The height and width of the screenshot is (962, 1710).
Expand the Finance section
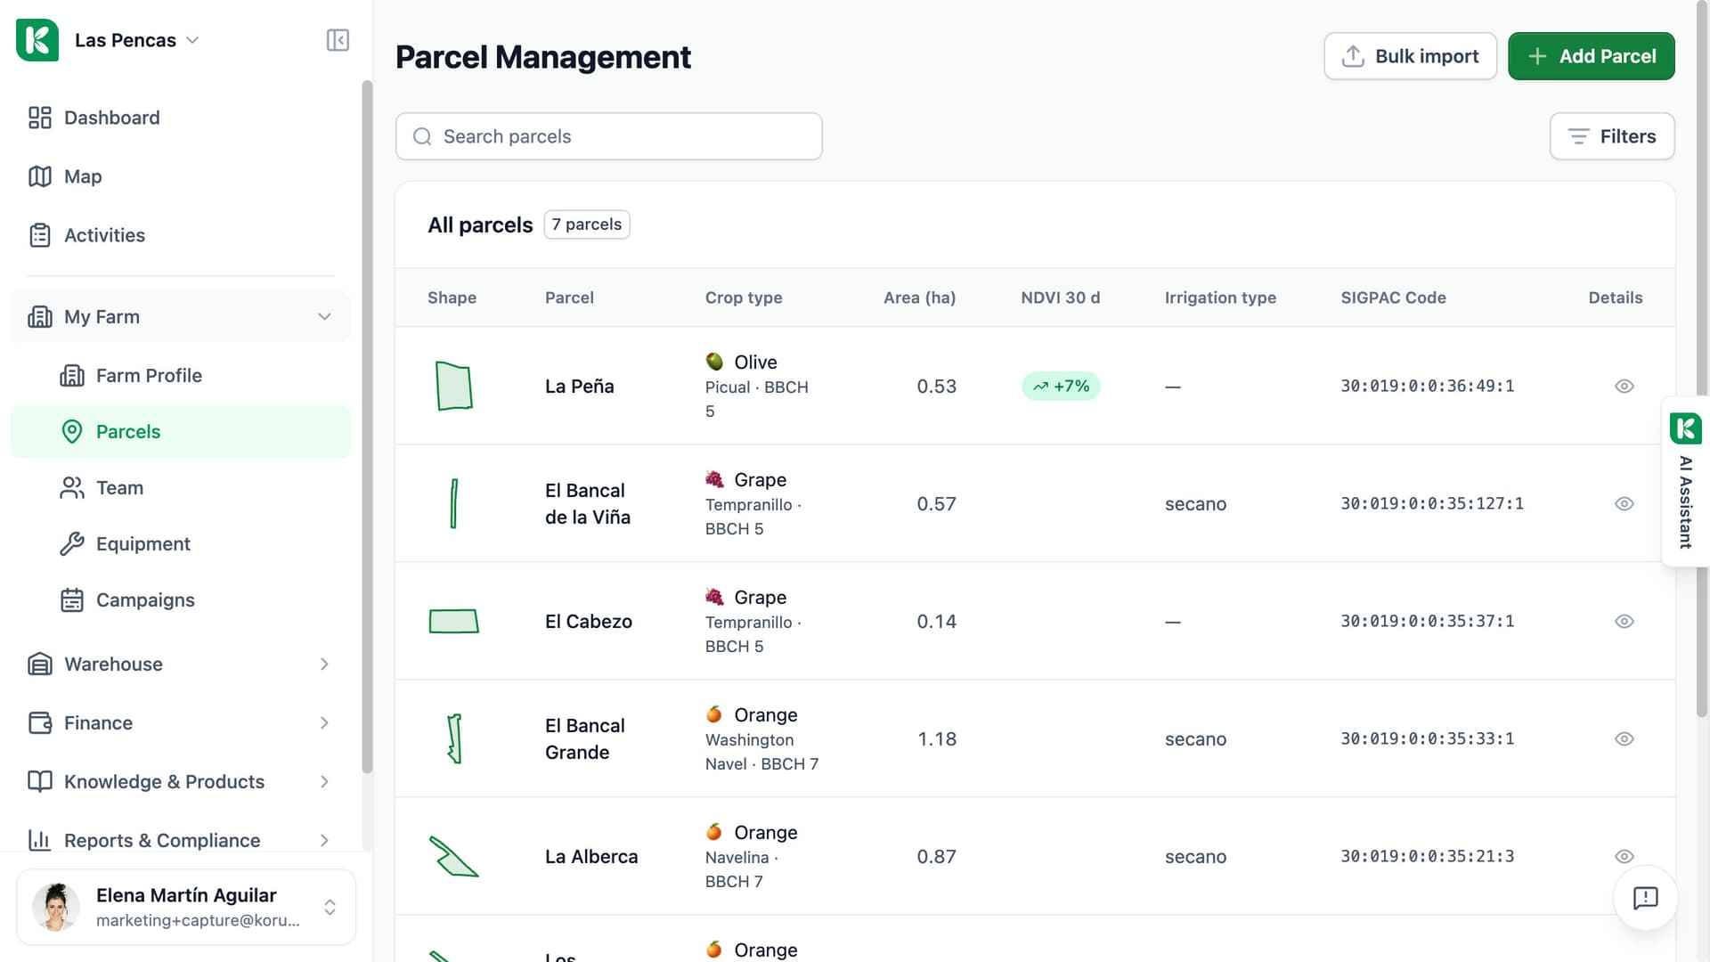click(181, 723)
